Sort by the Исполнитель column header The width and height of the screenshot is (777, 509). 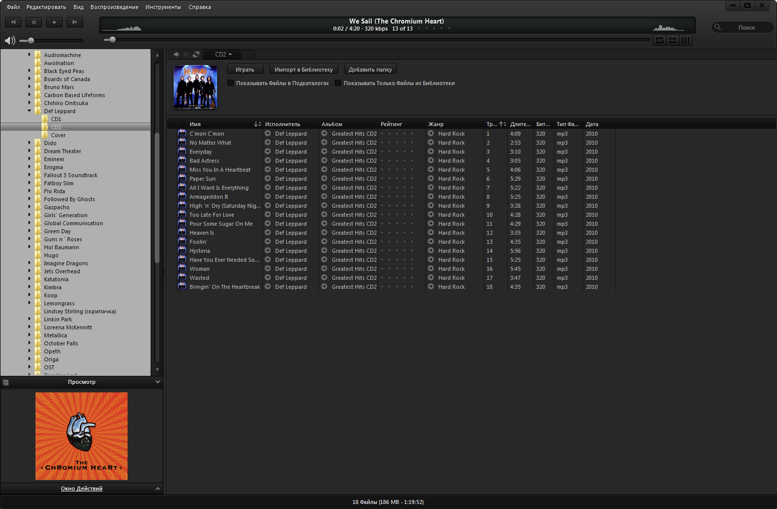[291, 124]
